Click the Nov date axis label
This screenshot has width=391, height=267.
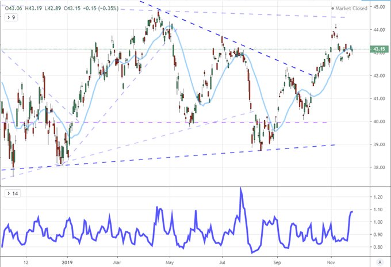click(x=331, y=262)
